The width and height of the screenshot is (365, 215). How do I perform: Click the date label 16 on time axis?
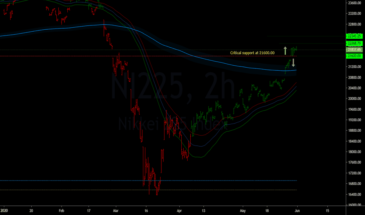[x=146, y=211]
